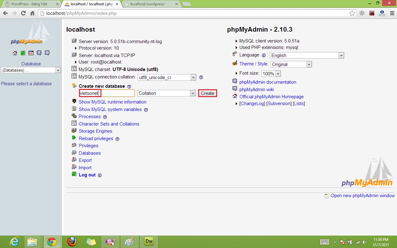Open the Export link
This screenshot has width=397, height=248.
tap(85, 160)
